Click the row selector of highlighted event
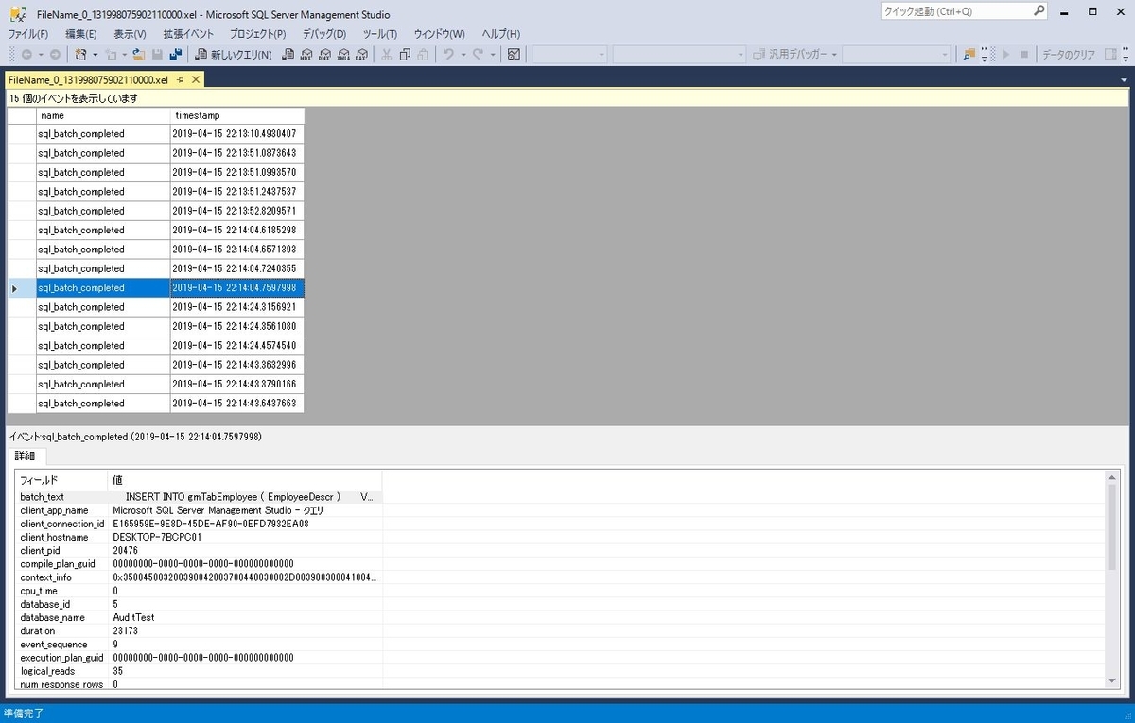 pos(22,288)
